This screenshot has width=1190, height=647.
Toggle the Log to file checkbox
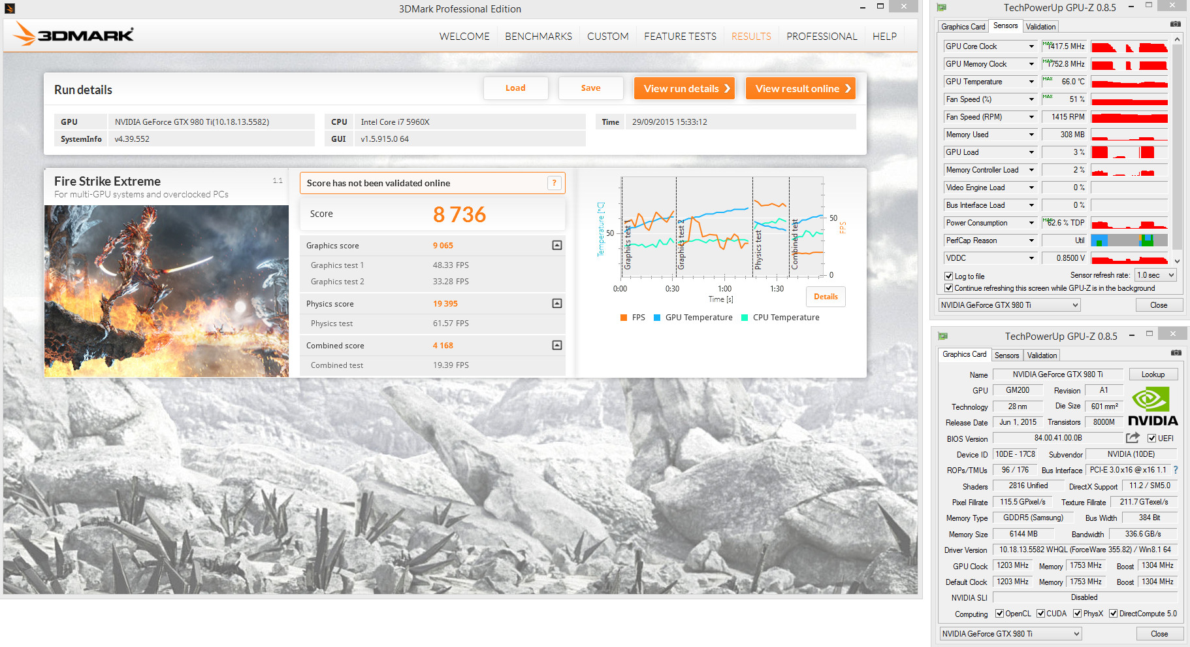(x=948, y=276)
